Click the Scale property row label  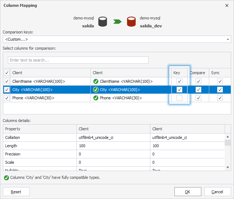tap(10, 162)
